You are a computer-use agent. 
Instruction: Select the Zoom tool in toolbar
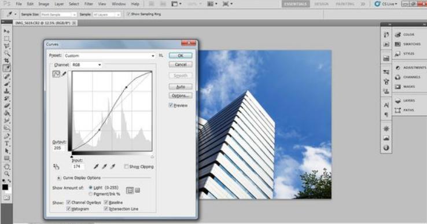pyautogui.click(x=7, y=174)
